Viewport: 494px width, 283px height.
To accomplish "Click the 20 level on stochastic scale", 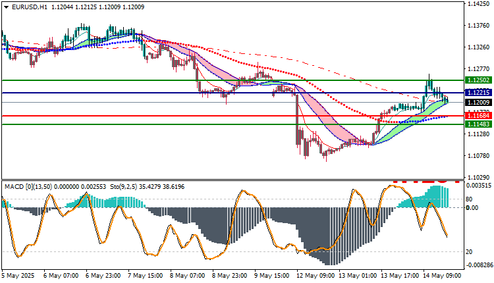I will point(469,252).
